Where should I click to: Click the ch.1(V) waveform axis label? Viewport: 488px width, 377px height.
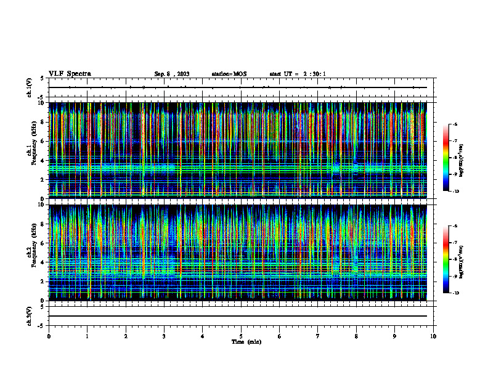pyautogui.click(x=29, y=87)
